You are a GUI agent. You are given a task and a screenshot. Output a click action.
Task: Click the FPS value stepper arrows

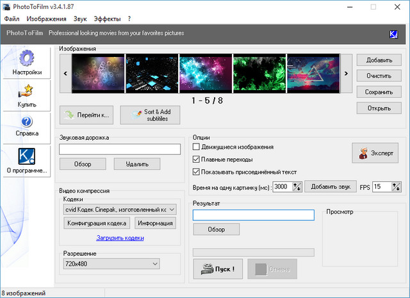click(x=397, y=186)
